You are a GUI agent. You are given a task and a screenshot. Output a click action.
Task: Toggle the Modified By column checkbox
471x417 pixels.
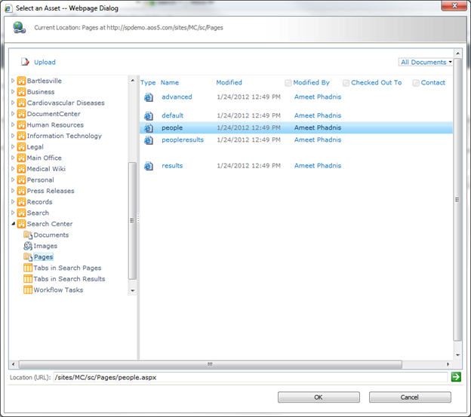click(x=288, y=83)
